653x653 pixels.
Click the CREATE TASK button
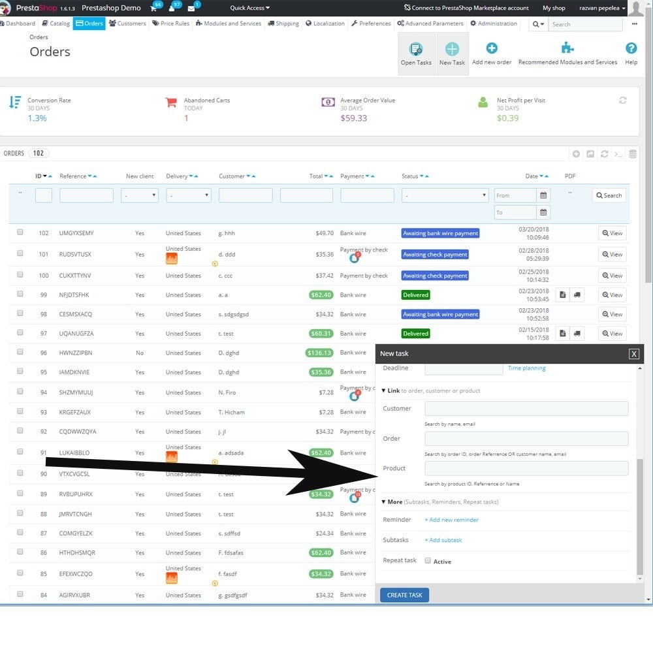tap(404, 595)
